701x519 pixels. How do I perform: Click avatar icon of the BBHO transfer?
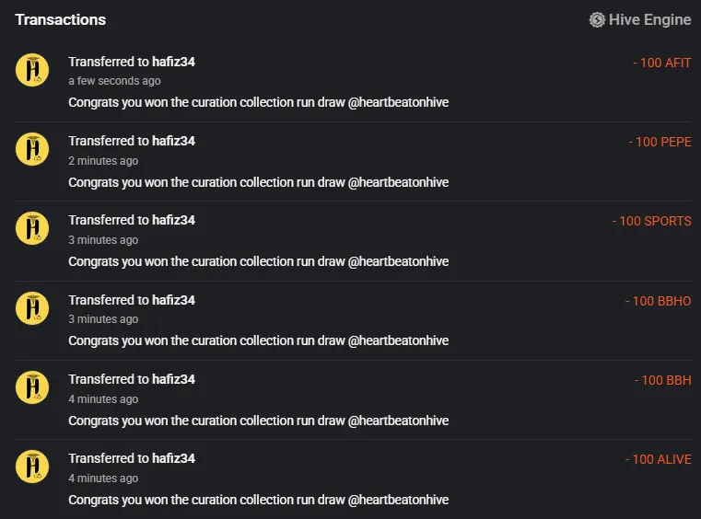[32, 308]
